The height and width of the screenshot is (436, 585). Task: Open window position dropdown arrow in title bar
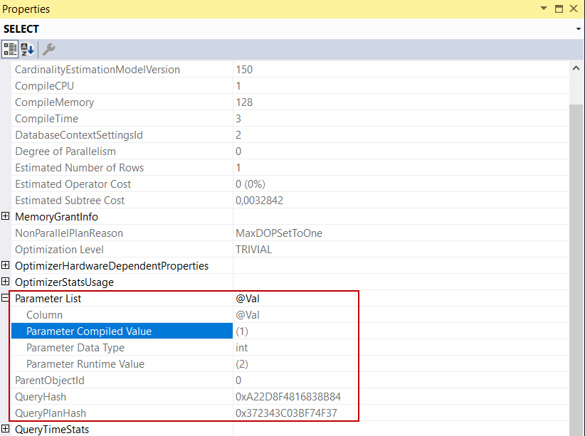[544, 9]
